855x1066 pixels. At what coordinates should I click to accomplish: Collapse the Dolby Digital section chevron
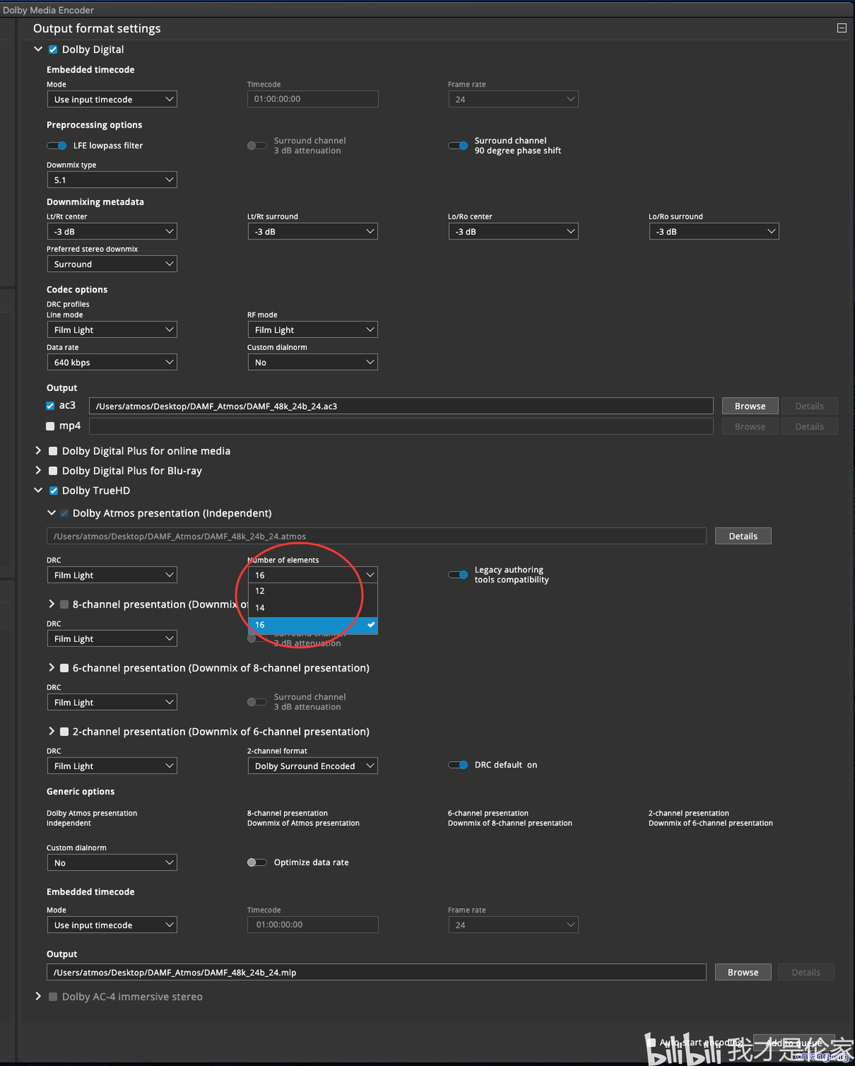tap(38, 49)
